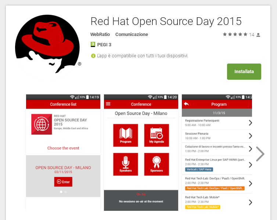Image resolution: width=277 pixels, height=220 pixels.
Task: Click the hamburger menu in Conference screenshot
Action: (x=108, y=104)
